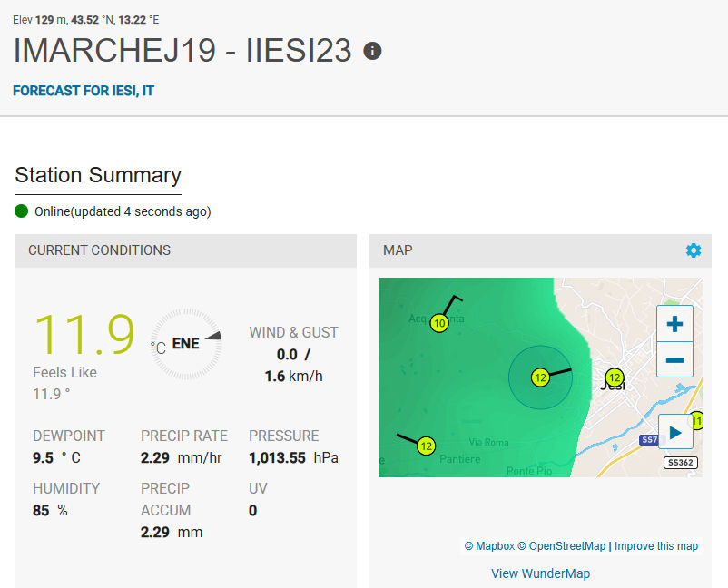Open the View WunderMap link
The height and width of the screenshot is (588, 728).
pyautogui.click(x=540, y=573)
